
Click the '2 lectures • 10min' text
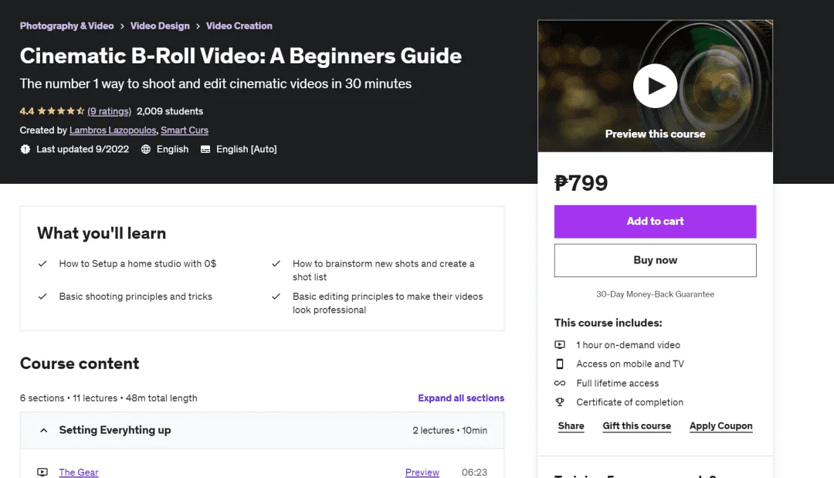click(449, 430)
